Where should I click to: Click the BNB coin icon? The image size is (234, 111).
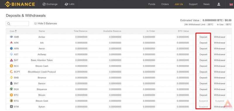pos(11,78)
